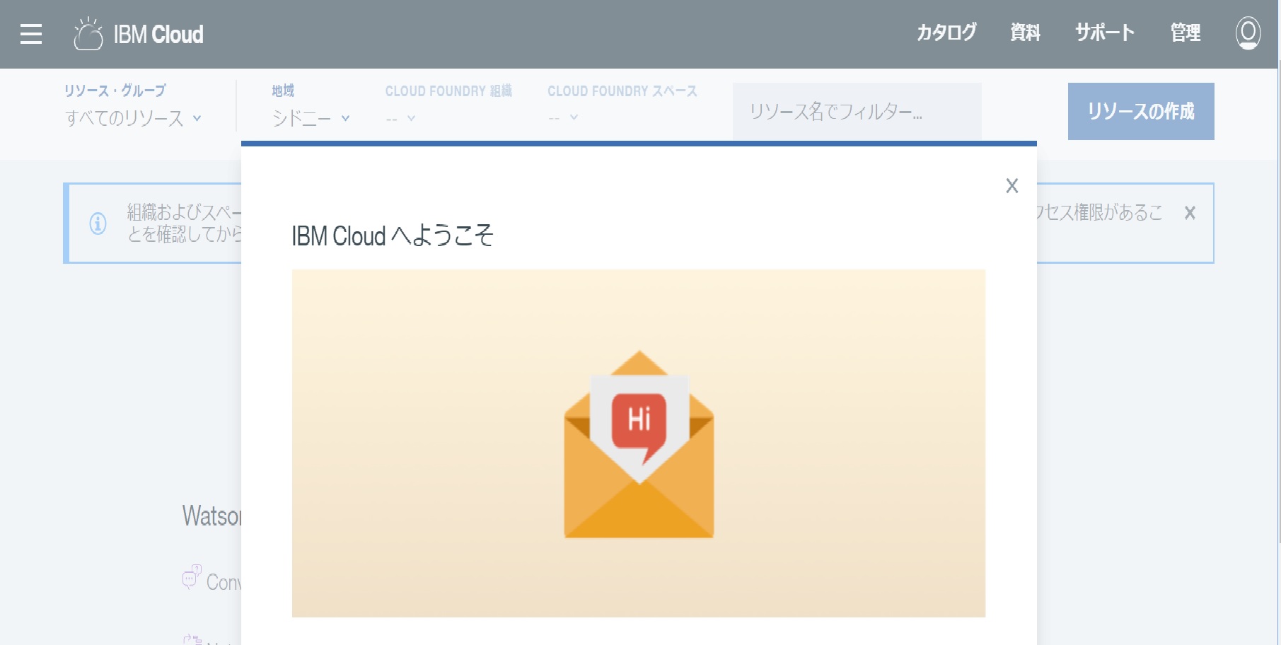Open the カタログ menu item

point(946,33)
